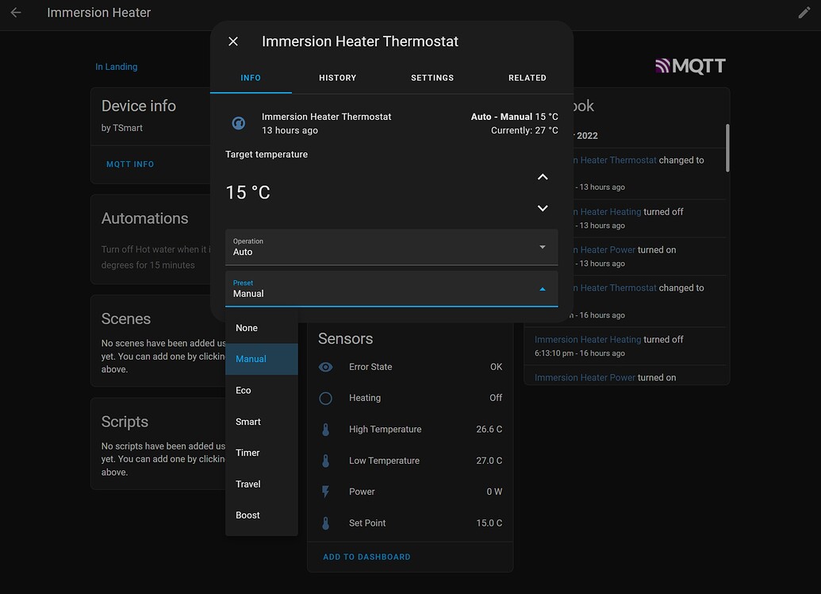Click the thermostat entity icon

pyautogui.click(x=238, y=123)
